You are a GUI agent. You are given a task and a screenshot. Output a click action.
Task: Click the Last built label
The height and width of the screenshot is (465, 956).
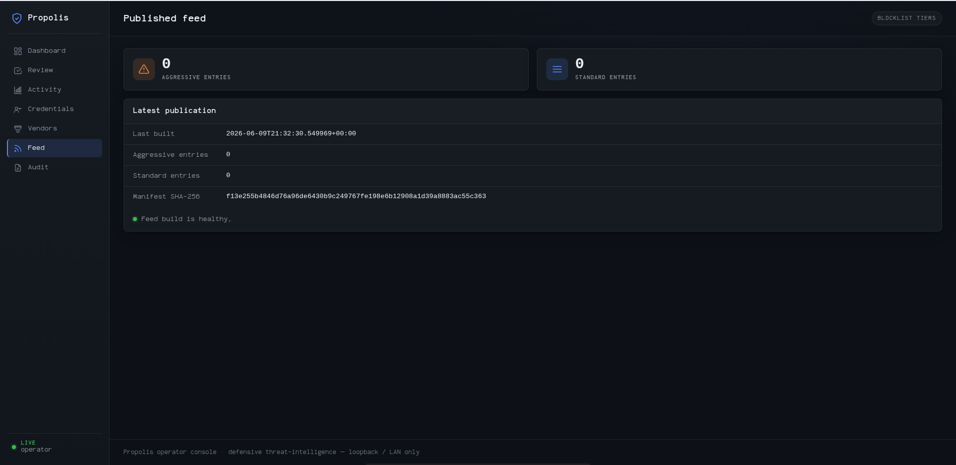click(153, 134)
